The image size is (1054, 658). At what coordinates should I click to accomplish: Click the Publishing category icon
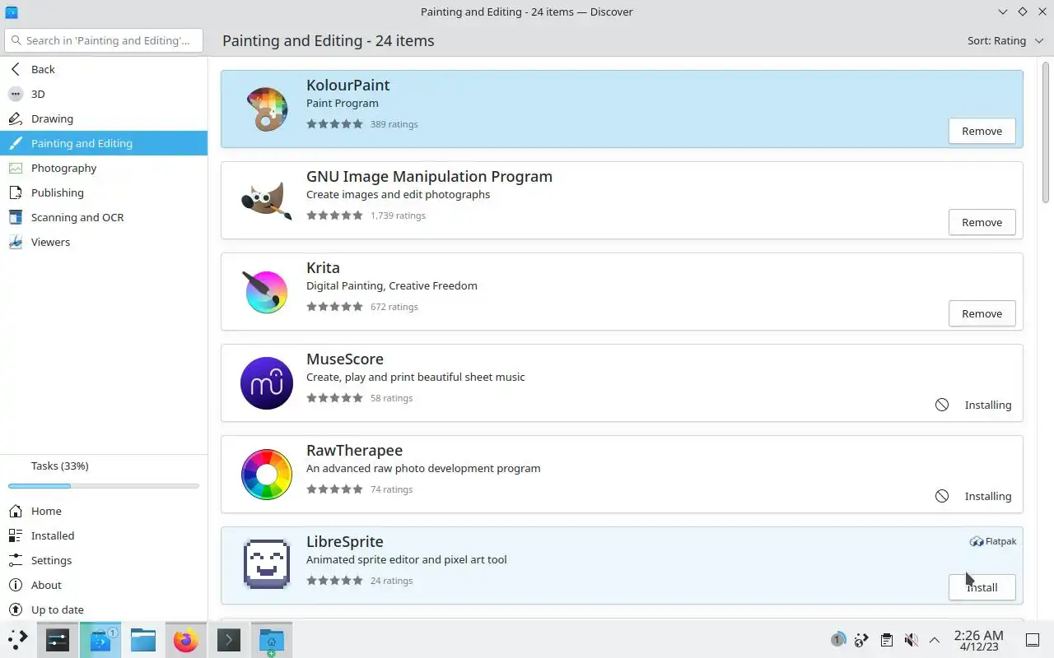(16, 192)
